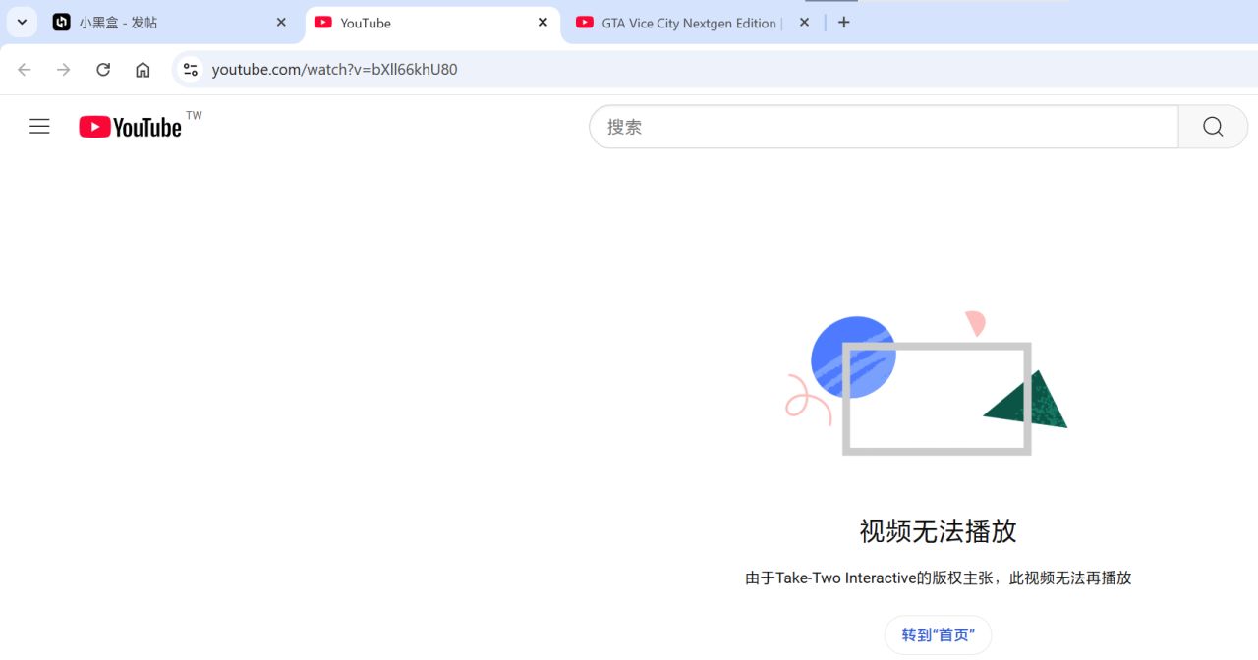Click the 转到"首页" button
This screenshot has width=1258, height=660.
pos(939,634)
